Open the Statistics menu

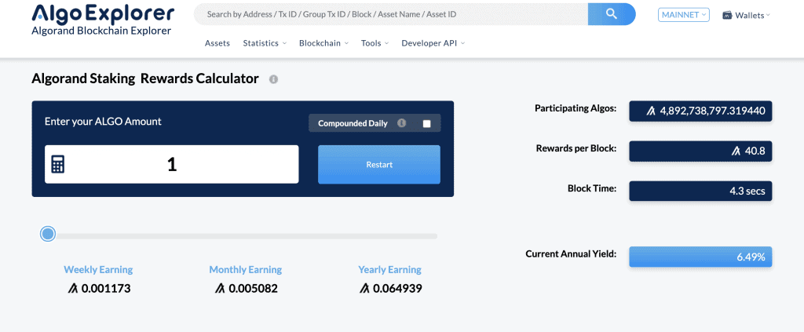265,43
